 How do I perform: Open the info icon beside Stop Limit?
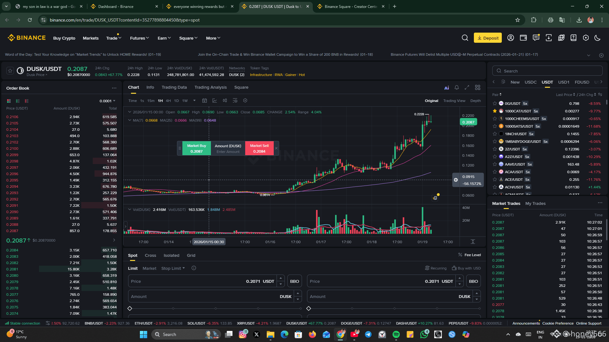click(194, 268)
